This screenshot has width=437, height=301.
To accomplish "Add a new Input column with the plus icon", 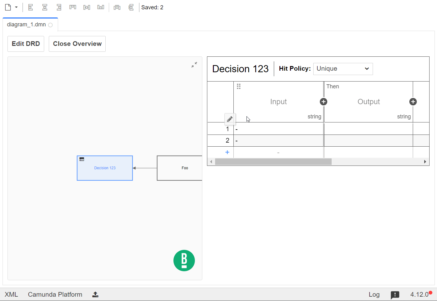I will coord(324,102).
